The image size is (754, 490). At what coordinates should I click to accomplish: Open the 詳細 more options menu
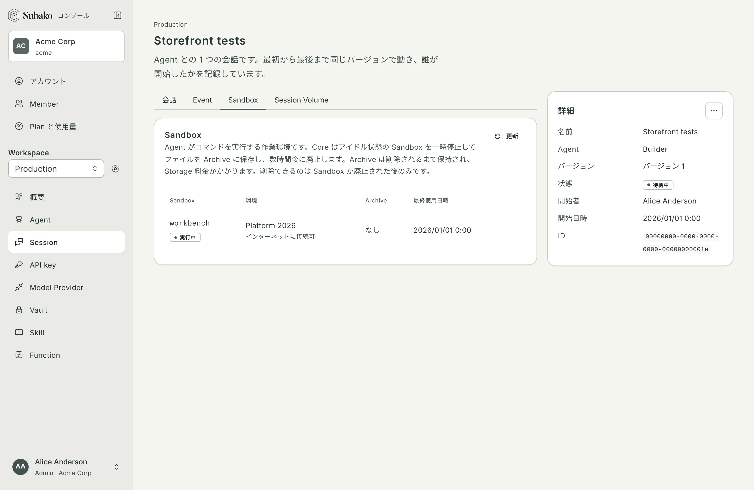click(x=713, y=111)
